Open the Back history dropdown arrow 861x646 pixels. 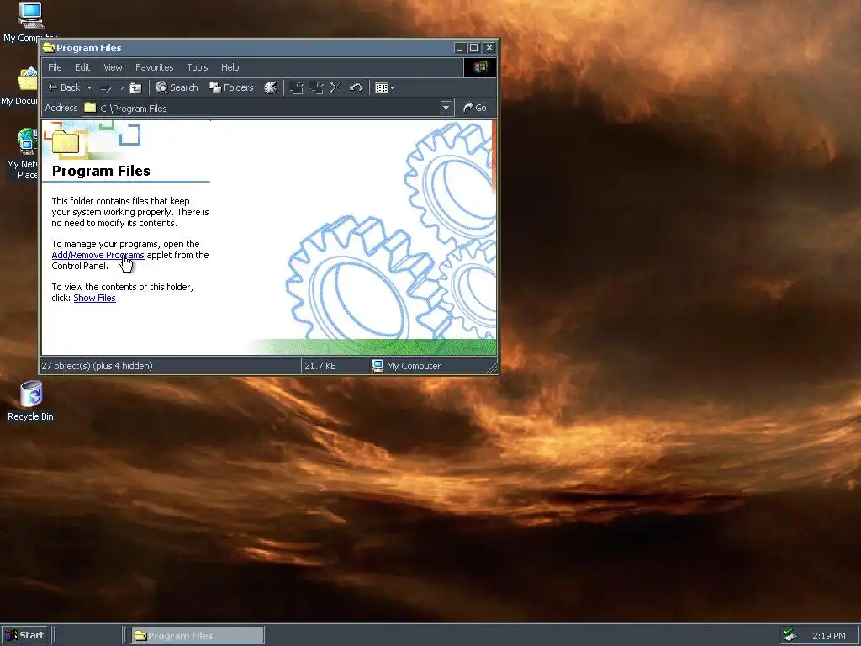(89, 87)
